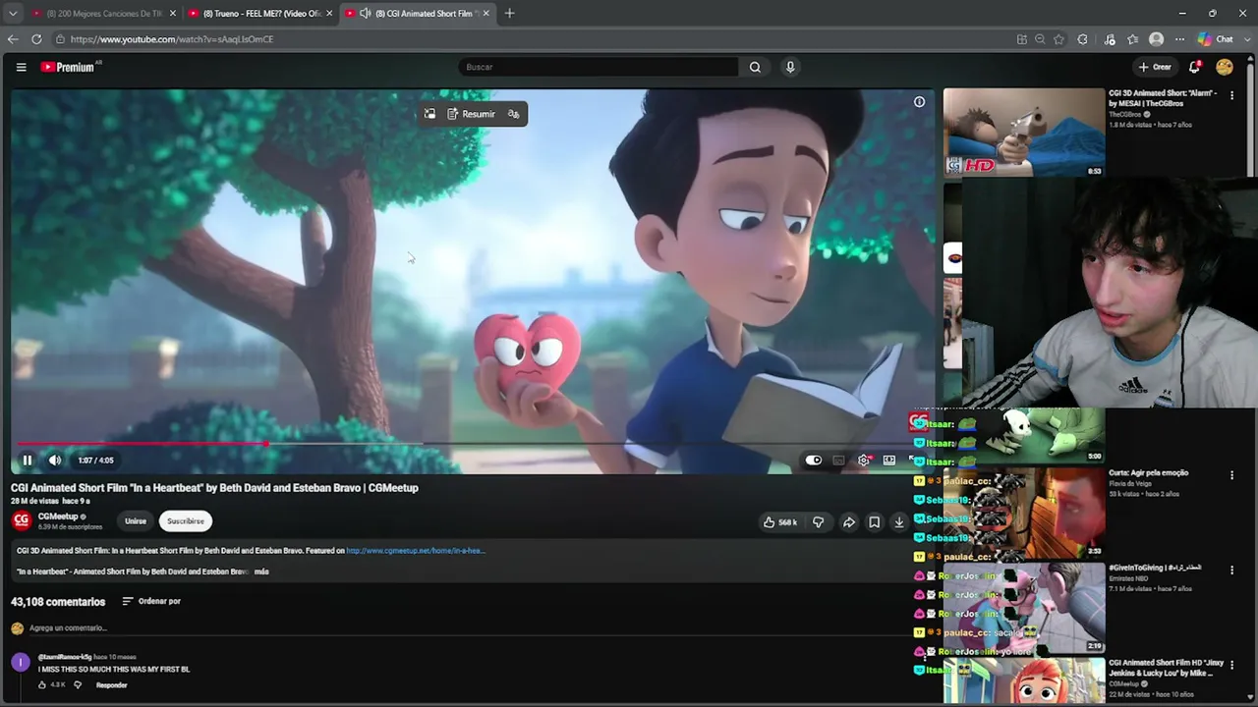Open the CGMeetup channel name
The image size is (1258, 707).
point(58,517)
